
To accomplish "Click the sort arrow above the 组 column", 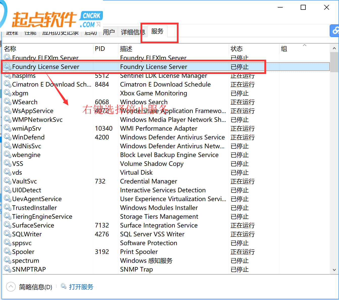I will (x=304, y=45).
